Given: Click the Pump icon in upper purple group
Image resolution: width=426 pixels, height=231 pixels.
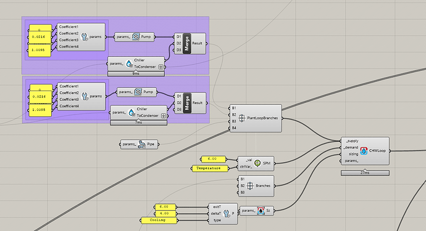Looking at the screenshot, I should [136, 36].
